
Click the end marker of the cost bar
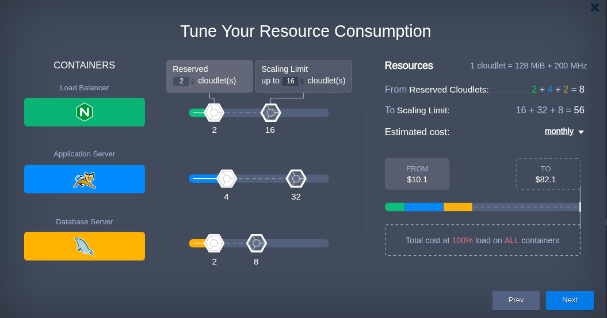pos(580,207)
